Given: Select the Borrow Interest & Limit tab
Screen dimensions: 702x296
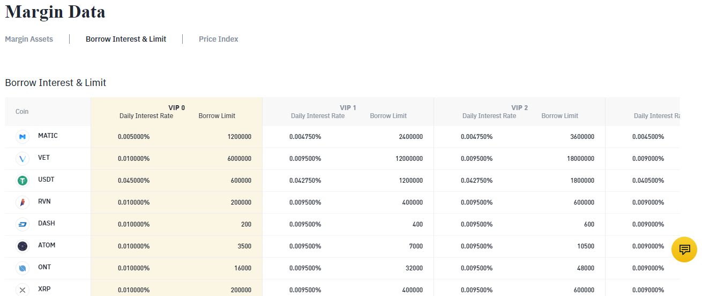Looking at the screenshot, I should (126, 39).
